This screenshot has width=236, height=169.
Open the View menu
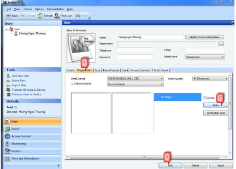tap(17, 9)
